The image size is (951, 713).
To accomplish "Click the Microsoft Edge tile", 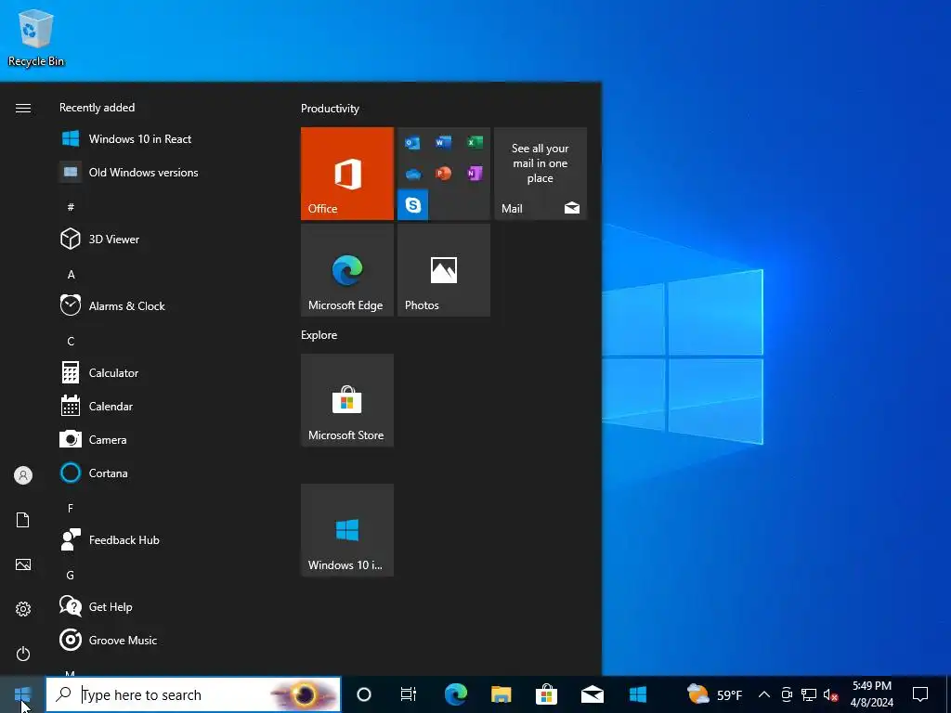I will pyautogui.click(x=347, y=270).
